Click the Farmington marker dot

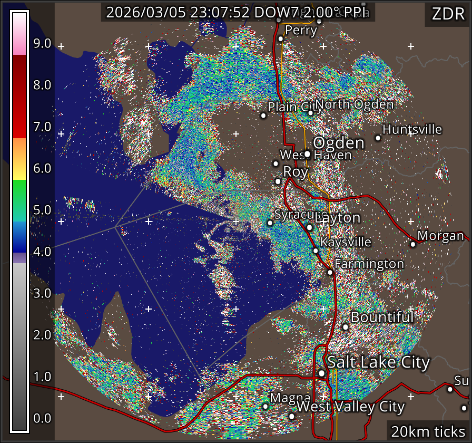click(330, 272)
